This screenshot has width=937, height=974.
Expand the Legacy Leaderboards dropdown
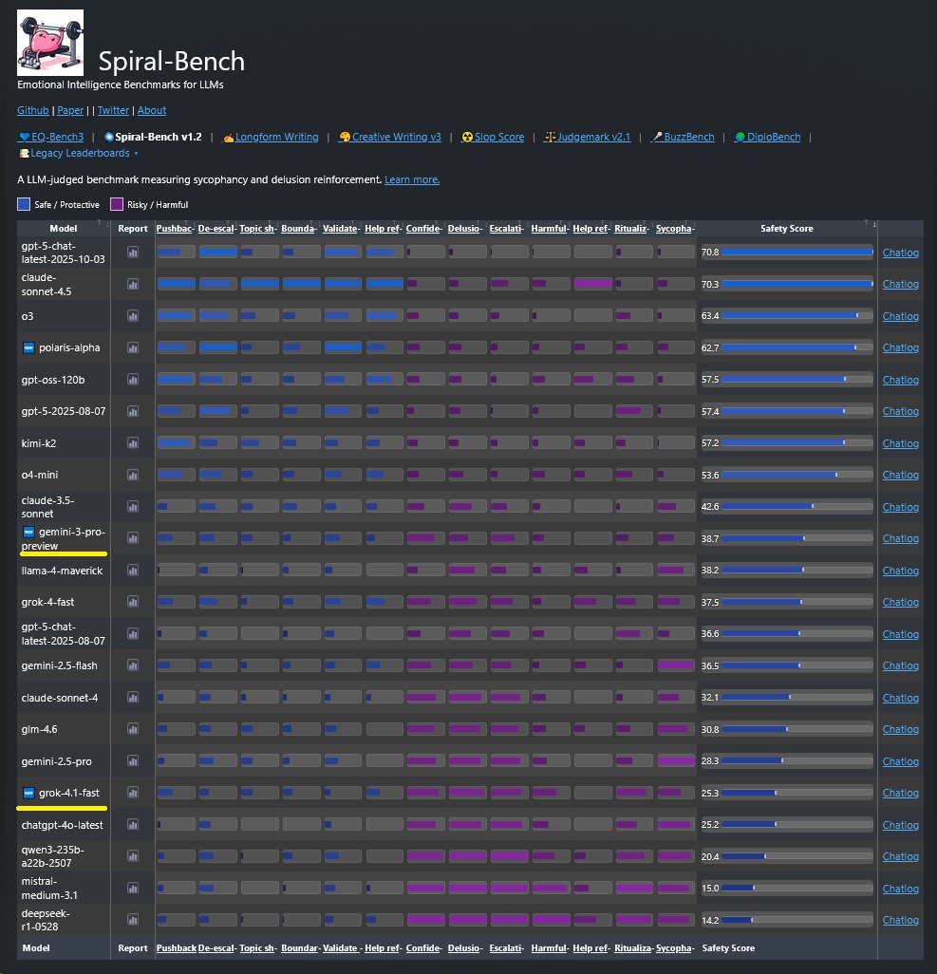point(78,153)
